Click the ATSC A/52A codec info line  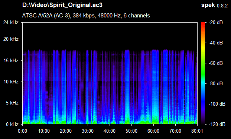tap(86, 16)
